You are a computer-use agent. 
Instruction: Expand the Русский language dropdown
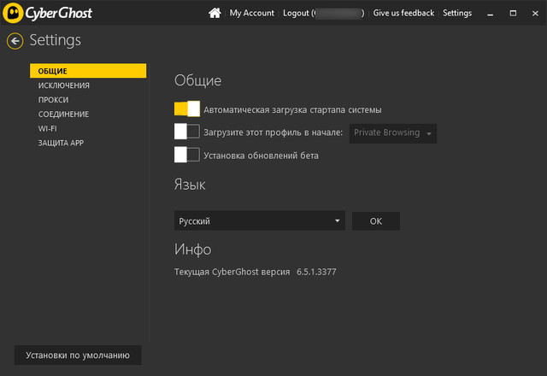point(259,221)
